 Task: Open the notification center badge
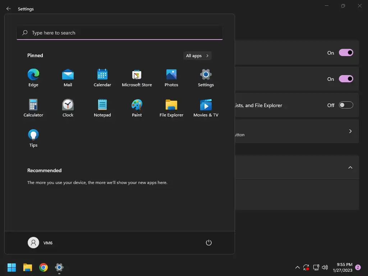point(358,267)
